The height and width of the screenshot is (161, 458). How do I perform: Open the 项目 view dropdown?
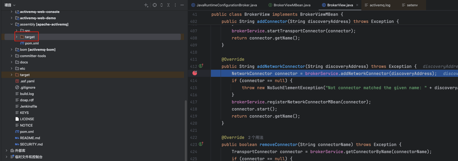[x=10, y=5]
